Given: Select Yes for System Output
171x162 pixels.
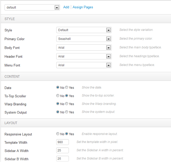Looking at the screenshot, I should pyautogui.click(x=67, y=112).
